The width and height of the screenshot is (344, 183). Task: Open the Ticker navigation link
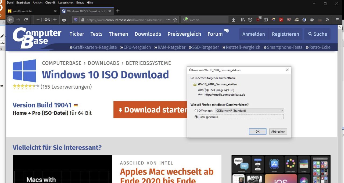(77, 34)
